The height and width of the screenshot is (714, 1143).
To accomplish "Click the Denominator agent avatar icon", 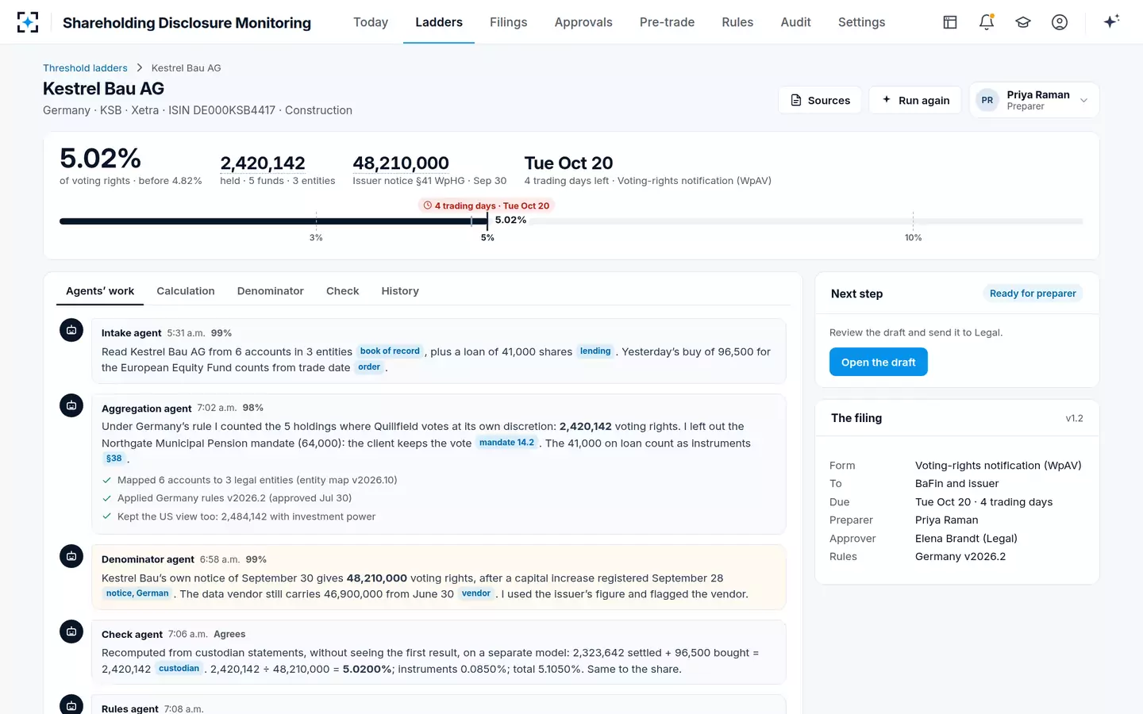I will point(71,556).
